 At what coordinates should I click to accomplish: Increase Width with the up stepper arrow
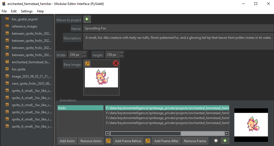(x=85, y=53)
